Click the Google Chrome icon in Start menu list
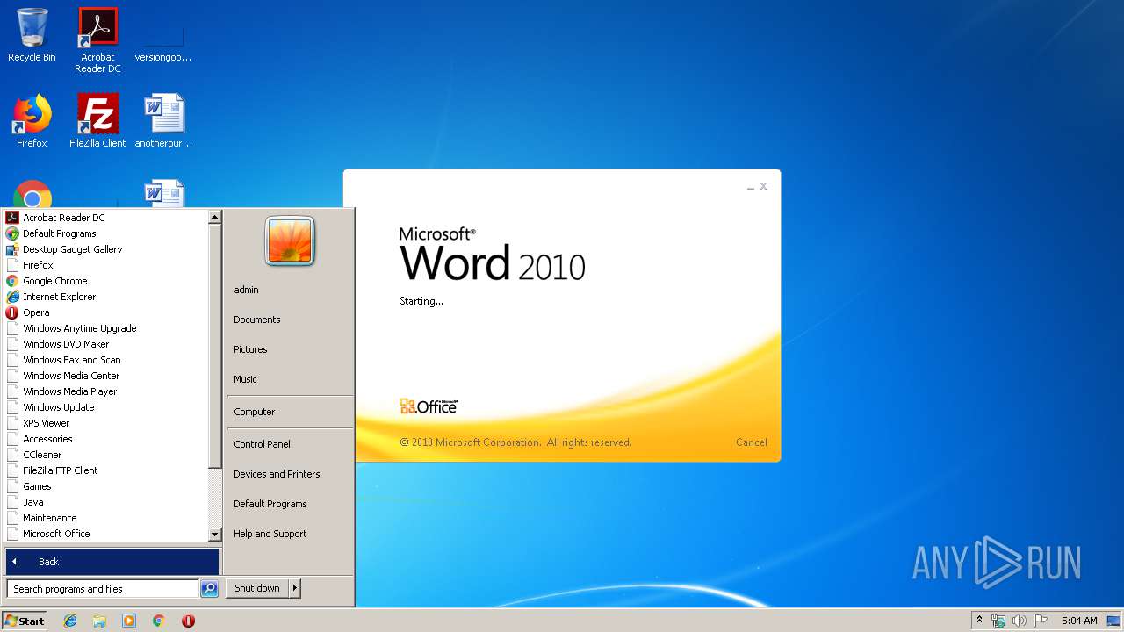This screenshot has height=632, width=1124. 12,281
